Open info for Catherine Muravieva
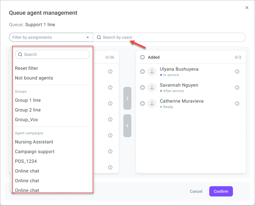 click(x=237, y=103)
